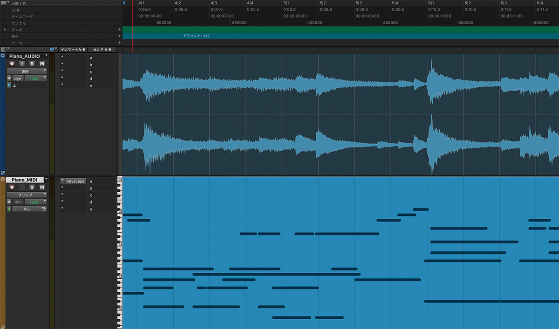The image size is (559, 329).
Task: Click the Piano_MIDI freeze snowflake icon
Action: (x=9, y=202)
